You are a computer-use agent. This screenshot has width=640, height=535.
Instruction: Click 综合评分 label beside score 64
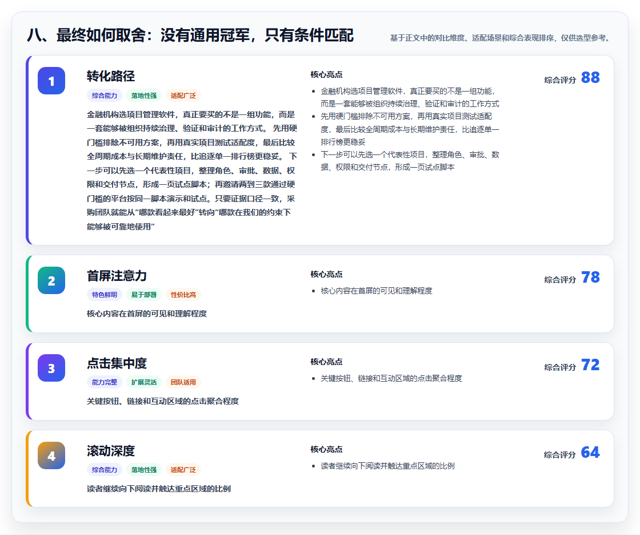click(x=560, y=455)
